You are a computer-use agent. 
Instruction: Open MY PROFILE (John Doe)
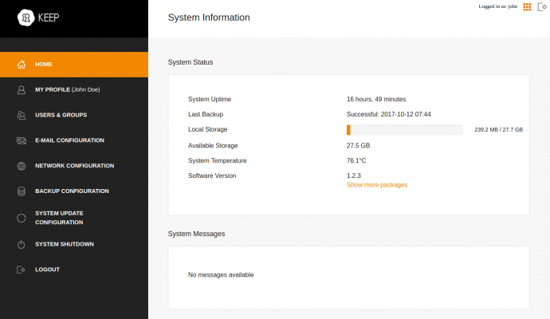pos(74,90)
